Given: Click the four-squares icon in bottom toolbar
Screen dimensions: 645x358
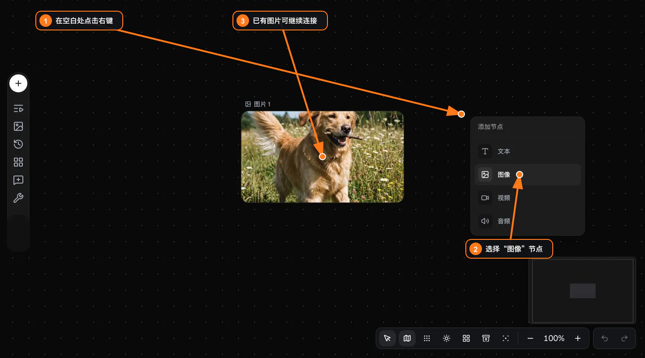Looking at the screenshot, I should 466,338.
